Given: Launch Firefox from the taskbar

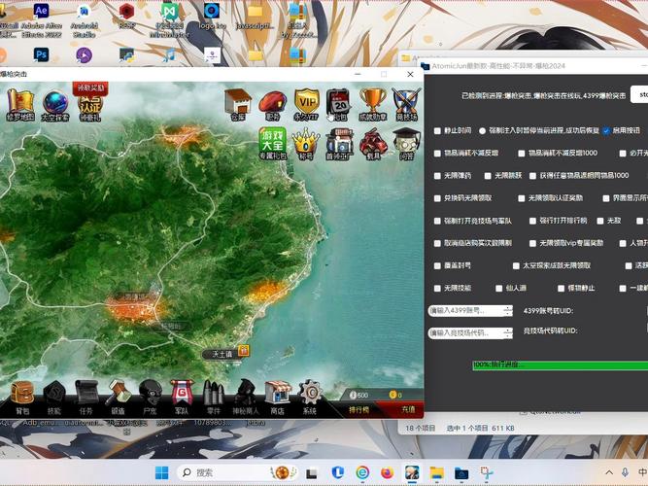Looking at the screenshot, I should pos(387,472).
